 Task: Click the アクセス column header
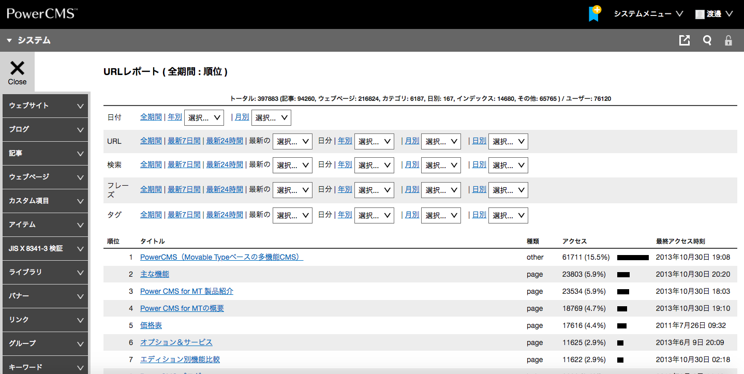click(574, 241)
